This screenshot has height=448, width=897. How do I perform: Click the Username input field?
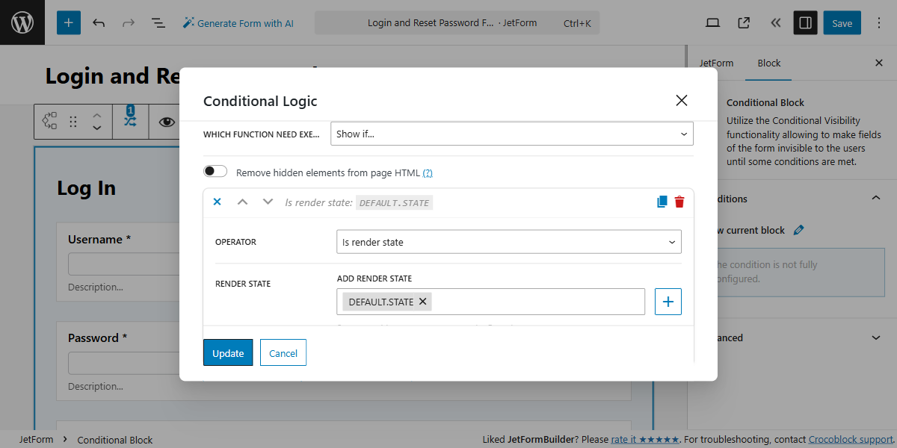point(124,264)
